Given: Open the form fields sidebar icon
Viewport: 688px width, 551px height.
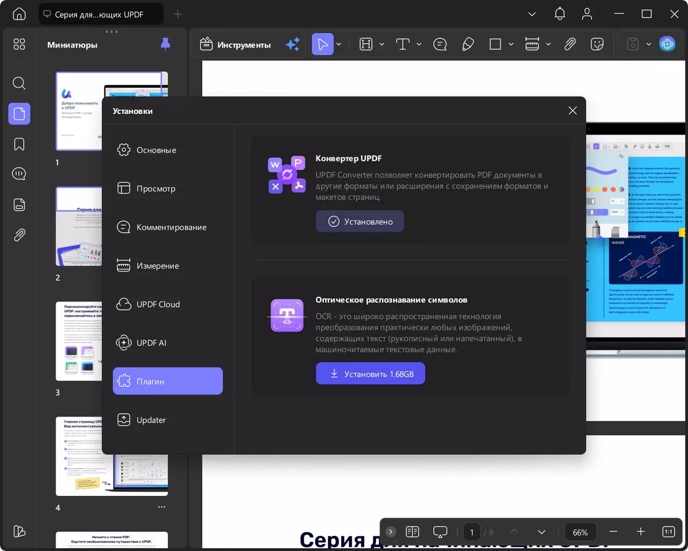Looking at the screenshot, I should tap(19, 205).
